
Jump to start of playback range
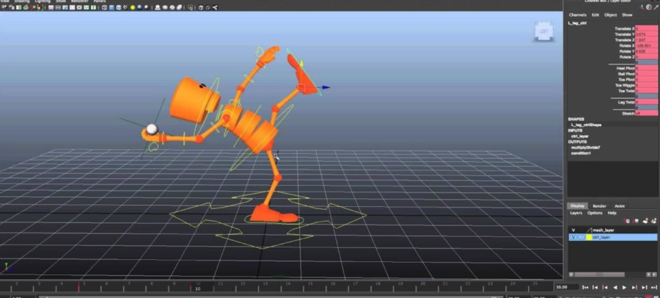(585, 287)
